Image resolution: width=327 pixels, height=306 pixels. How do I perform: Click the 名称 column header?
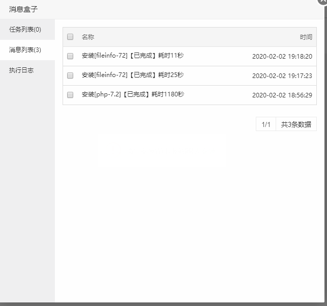pos(88,37)
